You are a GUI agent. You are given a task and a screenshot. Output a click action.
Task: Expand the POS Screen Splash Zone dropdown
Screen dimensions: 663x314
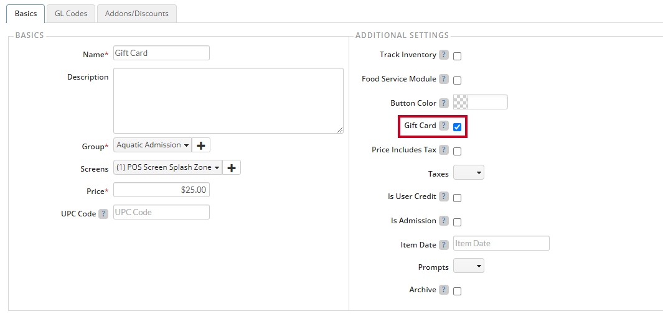(x=168, y=167)
